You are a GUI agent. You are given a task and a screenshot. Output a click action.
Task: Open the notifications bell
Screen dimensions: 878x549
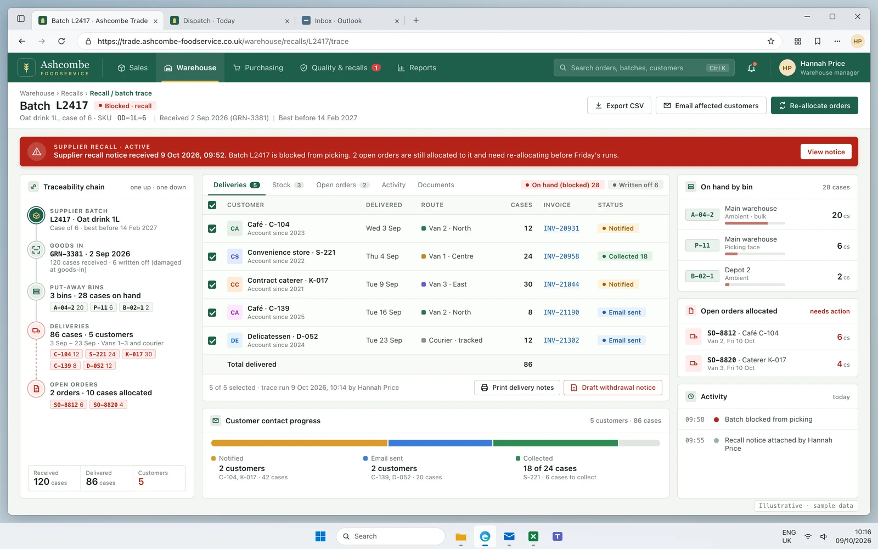pos(751,68)
